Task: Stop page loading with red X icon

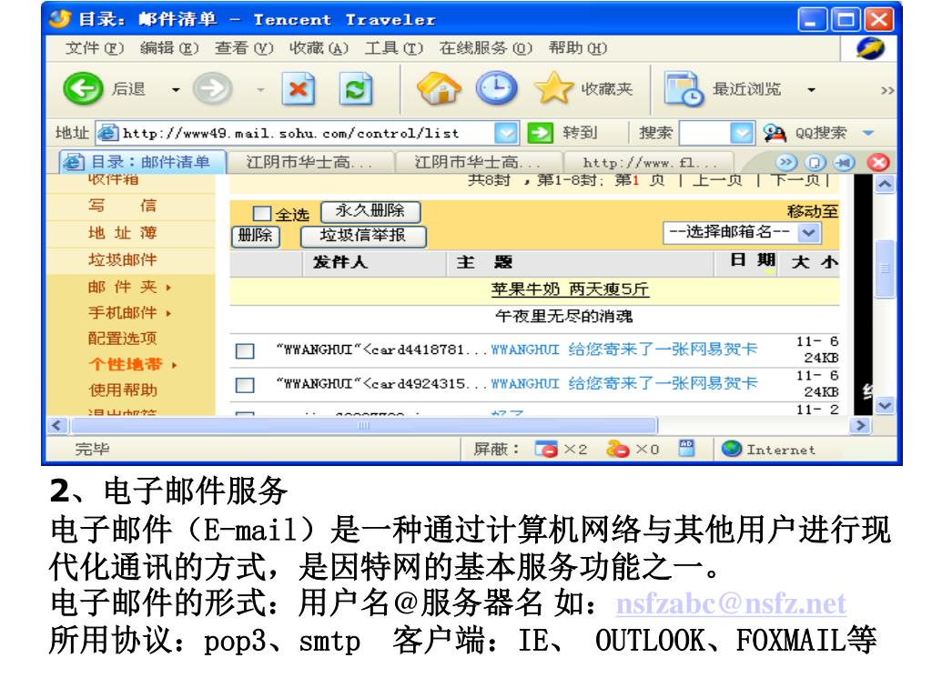Action: pyautogui.click(x=299, y=89)
